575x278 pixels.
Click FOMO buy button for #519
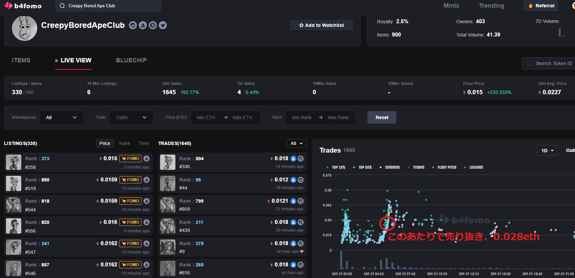(x=130, y=180)
